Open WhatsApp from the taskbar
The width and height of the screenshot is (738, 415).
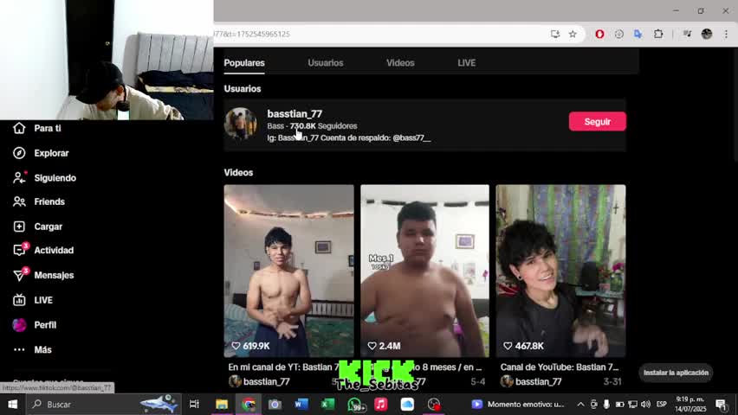[x=355, y=404]
